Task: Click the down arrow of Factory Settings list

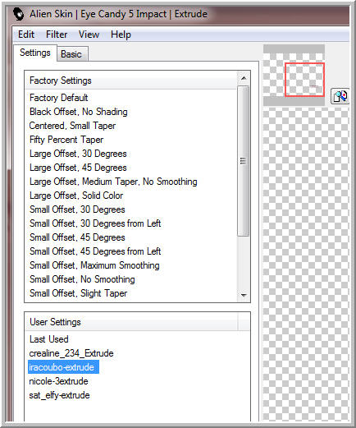Action: coord(244,295)
